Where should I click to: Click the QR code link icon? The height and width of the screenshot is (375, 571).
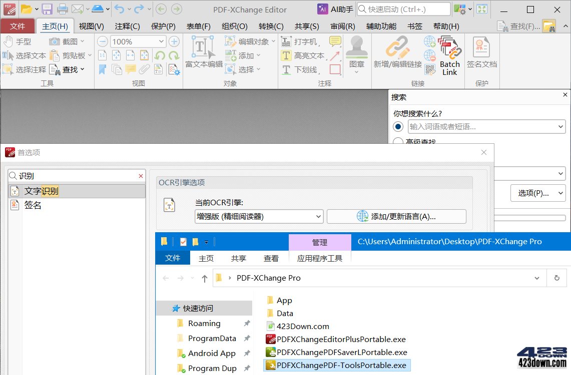(x=430, y=69)
